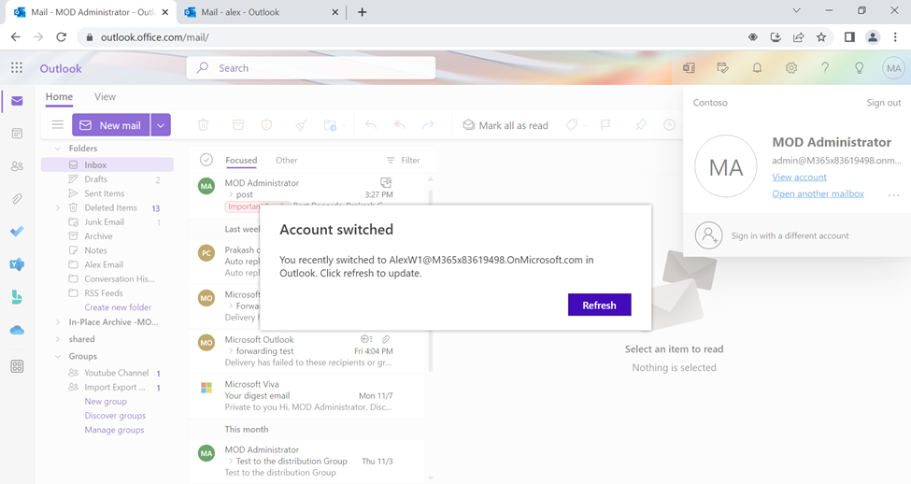Open the New mail dropdown arrow

(161, 125)
